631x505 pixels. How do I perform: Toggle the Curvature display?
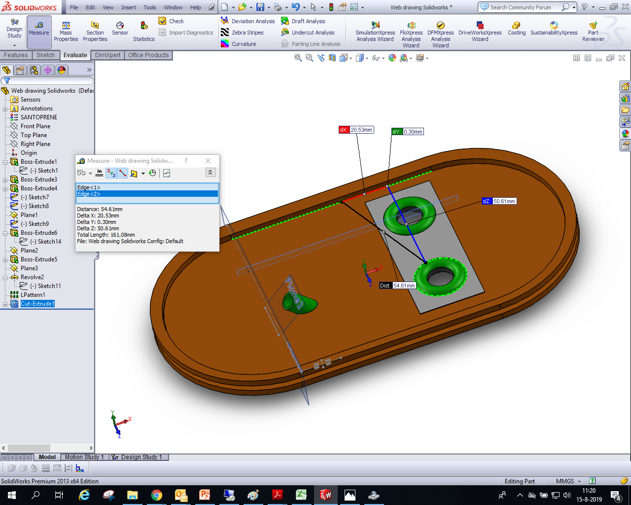pos(239,44)
